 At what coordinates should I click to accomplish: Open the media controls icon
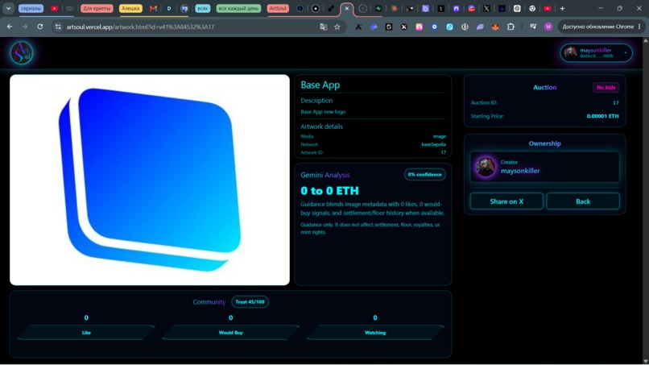pos(533,27)
